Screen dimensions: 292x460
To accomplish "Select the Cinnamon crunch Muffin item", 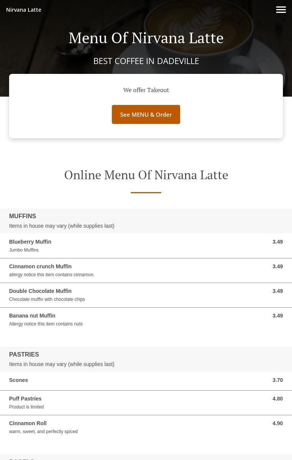I will tap(146, 271).
